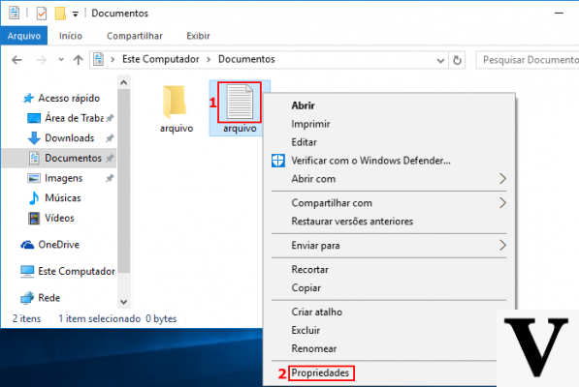Expand the Compartilhar com submenu

pos(389,203)
